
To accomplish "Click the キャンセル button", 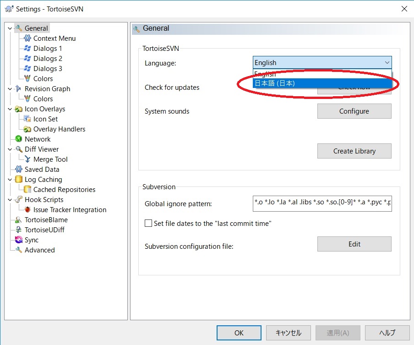I will click(x=289, y=333).
